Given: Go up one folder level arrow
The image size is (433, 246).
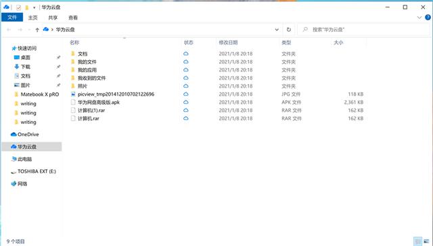Looking at the screenshot, I should point(37,30).
